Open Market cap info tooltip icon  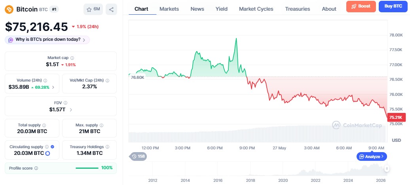(72, 58)
